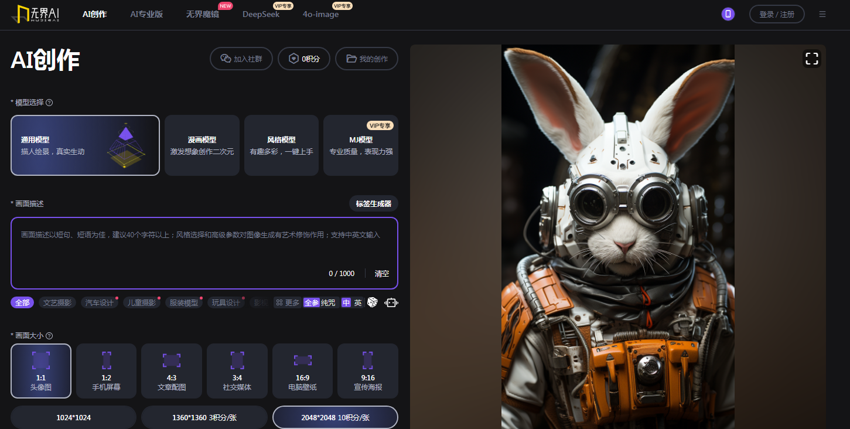Click the purple mobile app icon
Viewport: 850px width, 429px height.
(728, 14)
